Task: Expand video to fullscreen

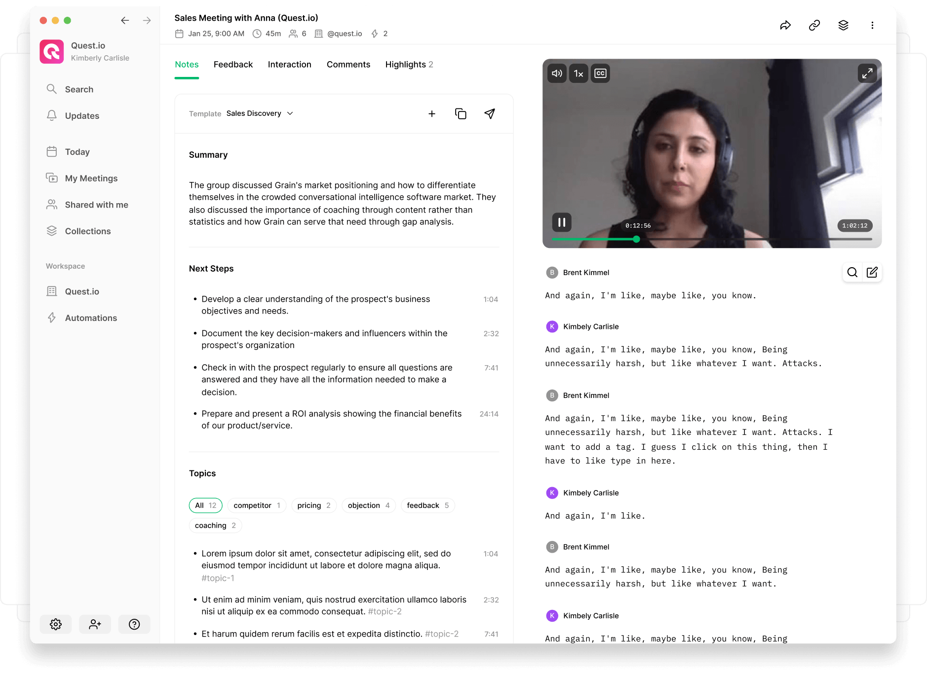Action: pyautogui.click(x=867, y=73)
